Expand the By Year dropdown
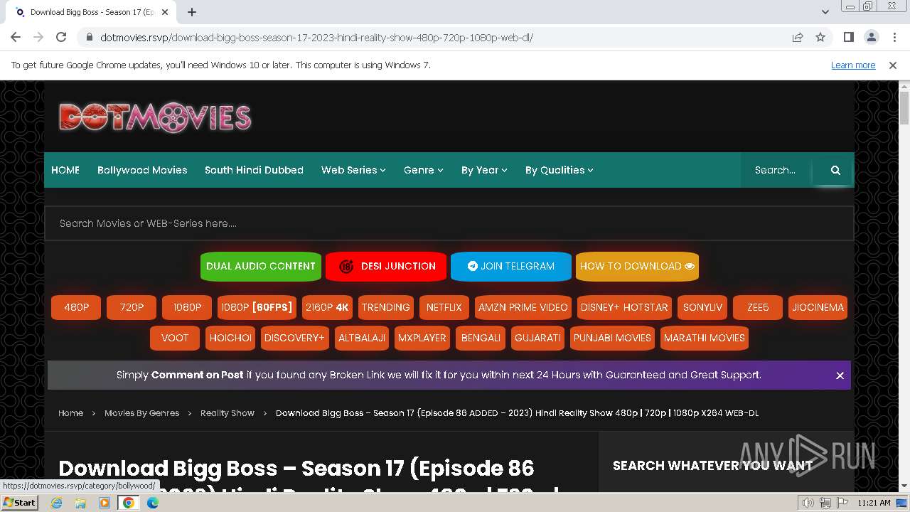This screenshot has height=512, width=910. click(x=484, y=170)
